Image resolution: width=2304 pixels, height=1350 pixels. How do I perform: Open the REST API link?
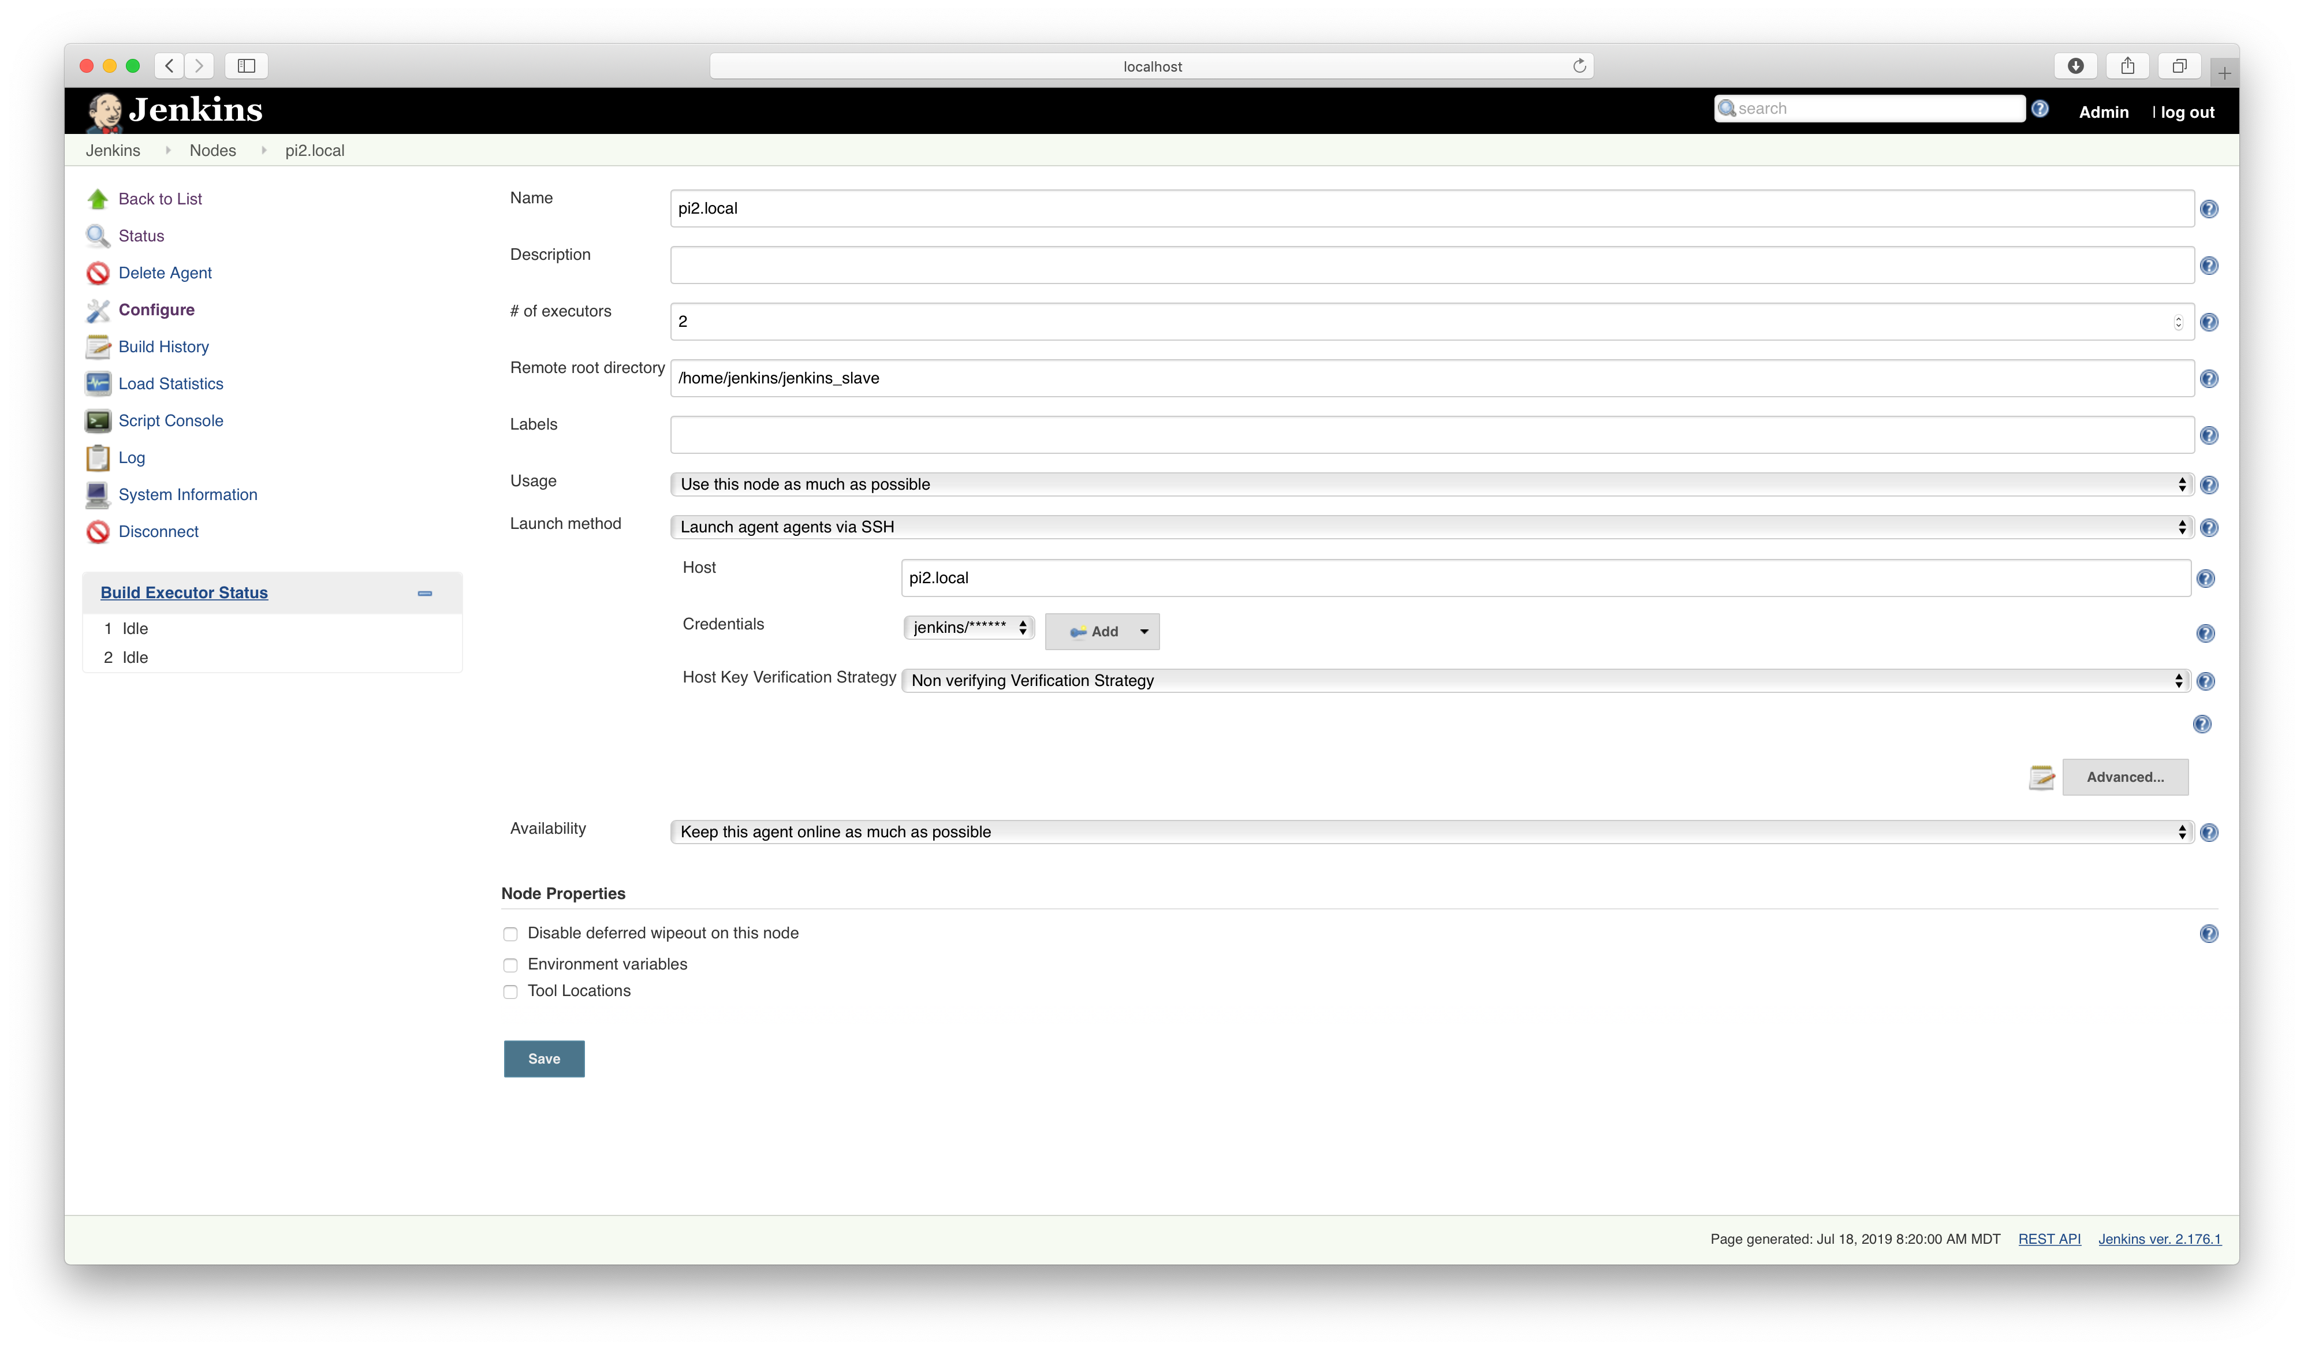coord(2049,1239)
